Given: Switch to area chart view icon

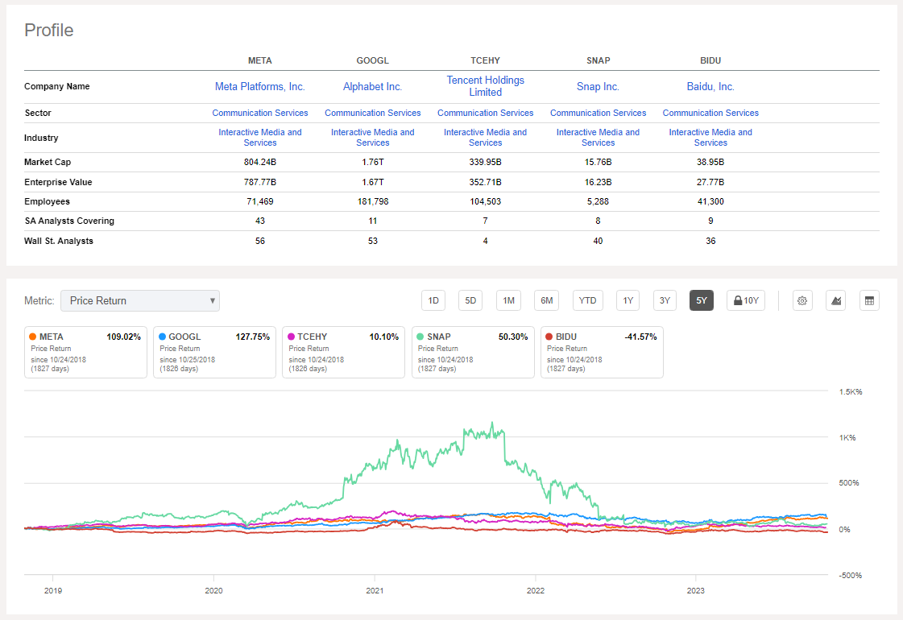Looking at the screenshot, I should click(835, 300).
